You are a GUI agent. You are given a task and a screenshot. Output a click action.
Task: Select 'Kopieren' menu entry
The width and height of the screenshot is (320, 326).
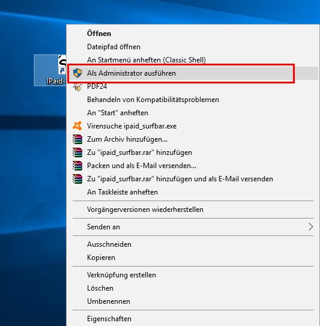(x=101, y=258)
